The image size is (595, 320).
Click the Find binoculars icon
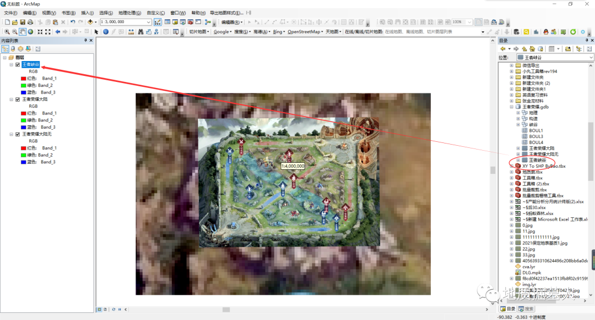(141, 32)
